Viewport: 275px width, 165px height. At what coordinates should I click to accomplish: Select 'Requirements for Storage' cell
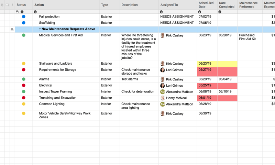pyautogui.click(x=66, y=72)
